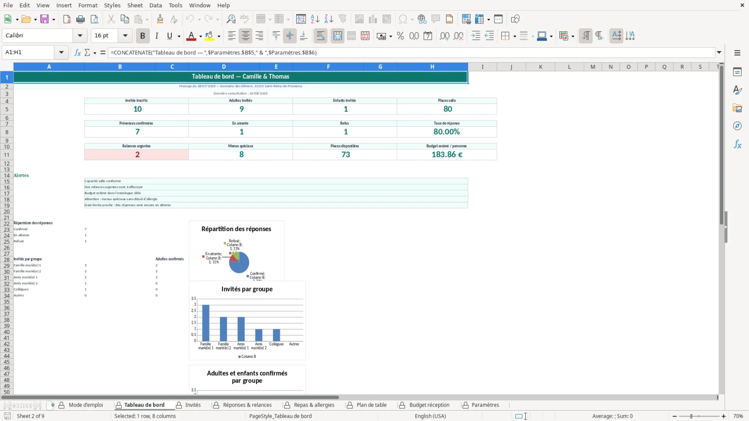Toggle Align Right

[x=259, y=36]
